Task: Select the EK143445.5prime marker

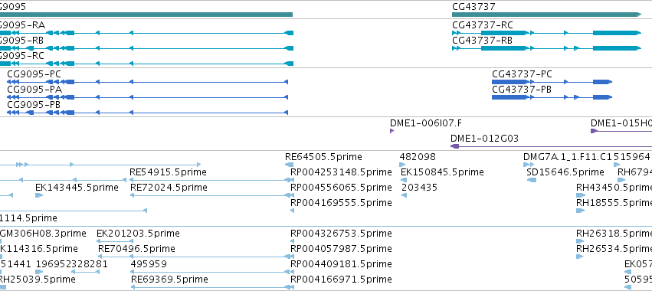Action: coord(39,195)
